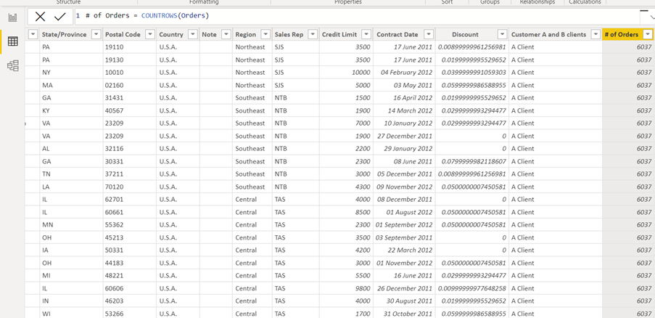Select the Discount column header
This screenshot has width=655, height=318.
click(464, 34)
